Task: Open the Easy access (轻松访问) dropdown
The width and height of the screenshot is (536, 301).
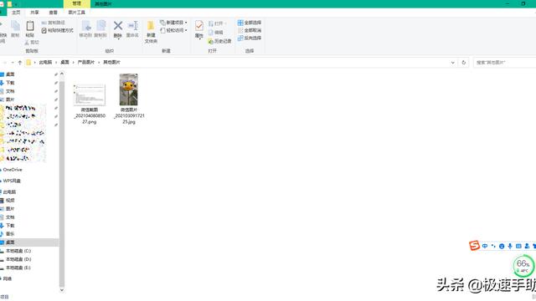Action: (x=173, y=30)
